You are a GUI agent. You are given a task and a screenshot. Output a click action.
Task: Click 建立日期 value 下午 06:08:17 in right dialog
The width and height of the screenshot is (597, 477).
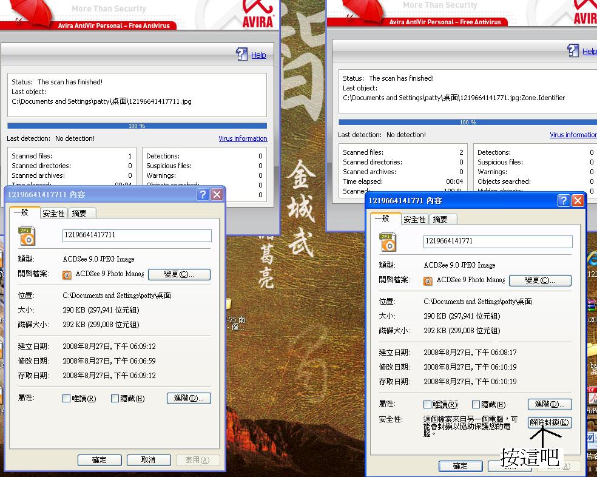470,353
